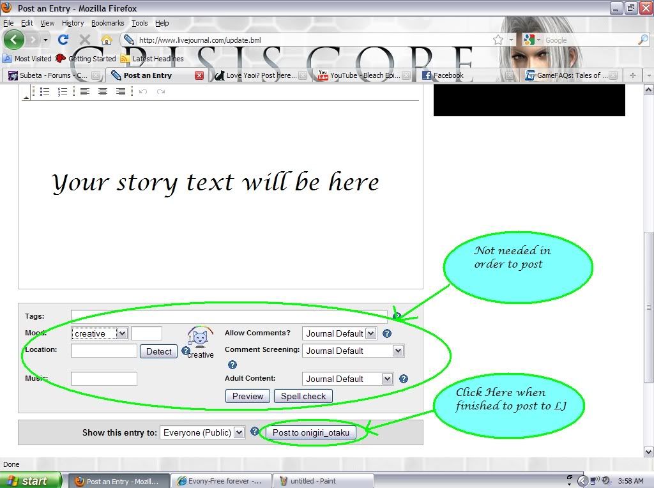This screenshot has height=488, width=654.
Task: Insert unordered bullet list in editor toolbar
Action: (x=44, y=92)
